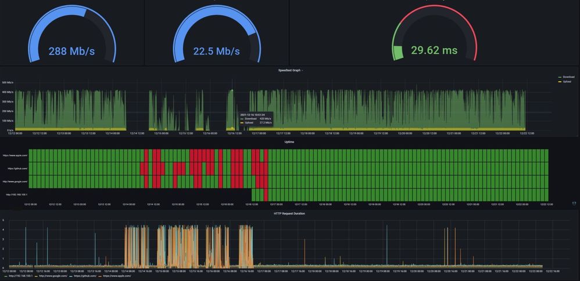580x281 pixels.
Task: Open the HTTP Request Duration panel title
Action: click(289, 213)
